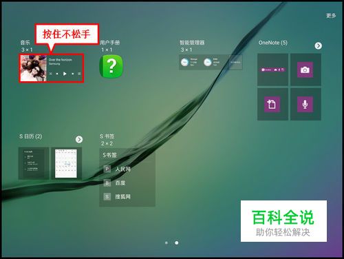Select the music widget album art

tap(34, 68)
